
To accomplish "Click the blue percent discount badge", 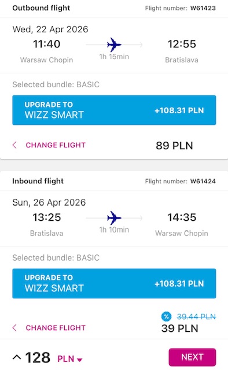I will [x=166, y=316].
